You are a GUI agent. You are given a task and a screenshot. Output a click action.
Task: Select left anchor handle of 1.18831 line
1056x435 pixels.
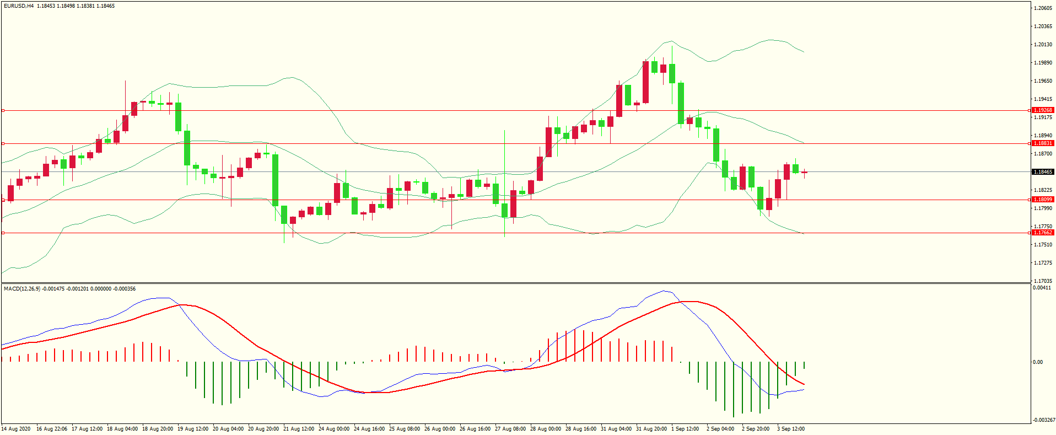[x=3, y=144]
